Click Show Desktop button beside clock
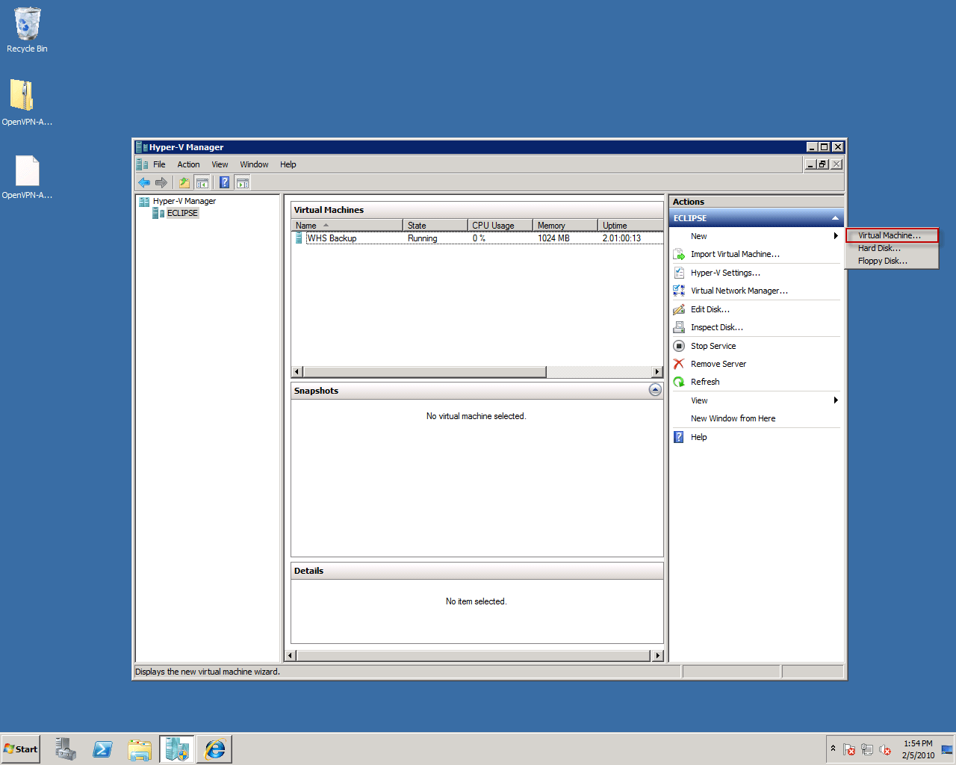 point(947,749)
